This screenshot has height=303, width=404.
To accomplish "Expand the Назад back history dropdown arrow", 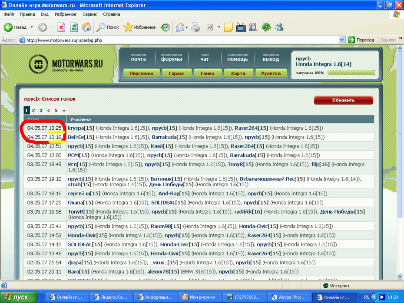I will 32,27.
